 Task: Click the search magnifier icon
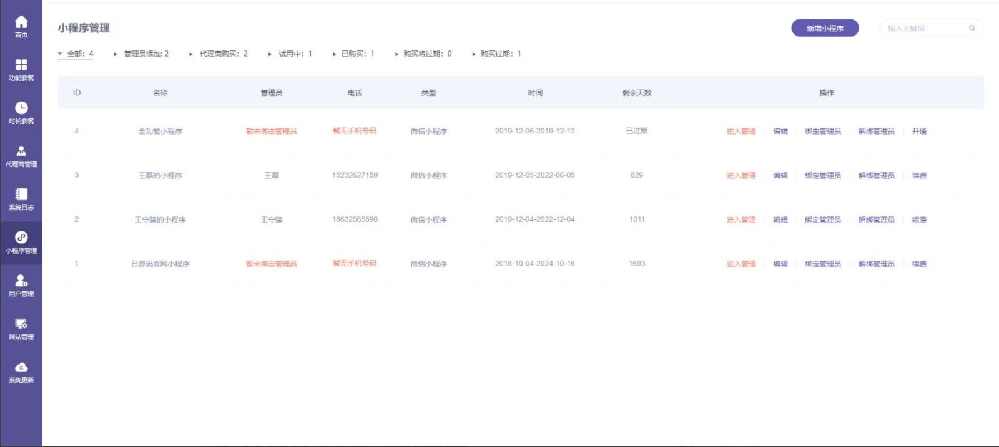click(972, 28)
